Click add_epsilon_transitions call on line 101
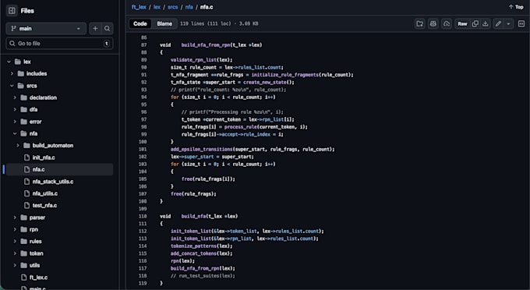 click(202, 149)
